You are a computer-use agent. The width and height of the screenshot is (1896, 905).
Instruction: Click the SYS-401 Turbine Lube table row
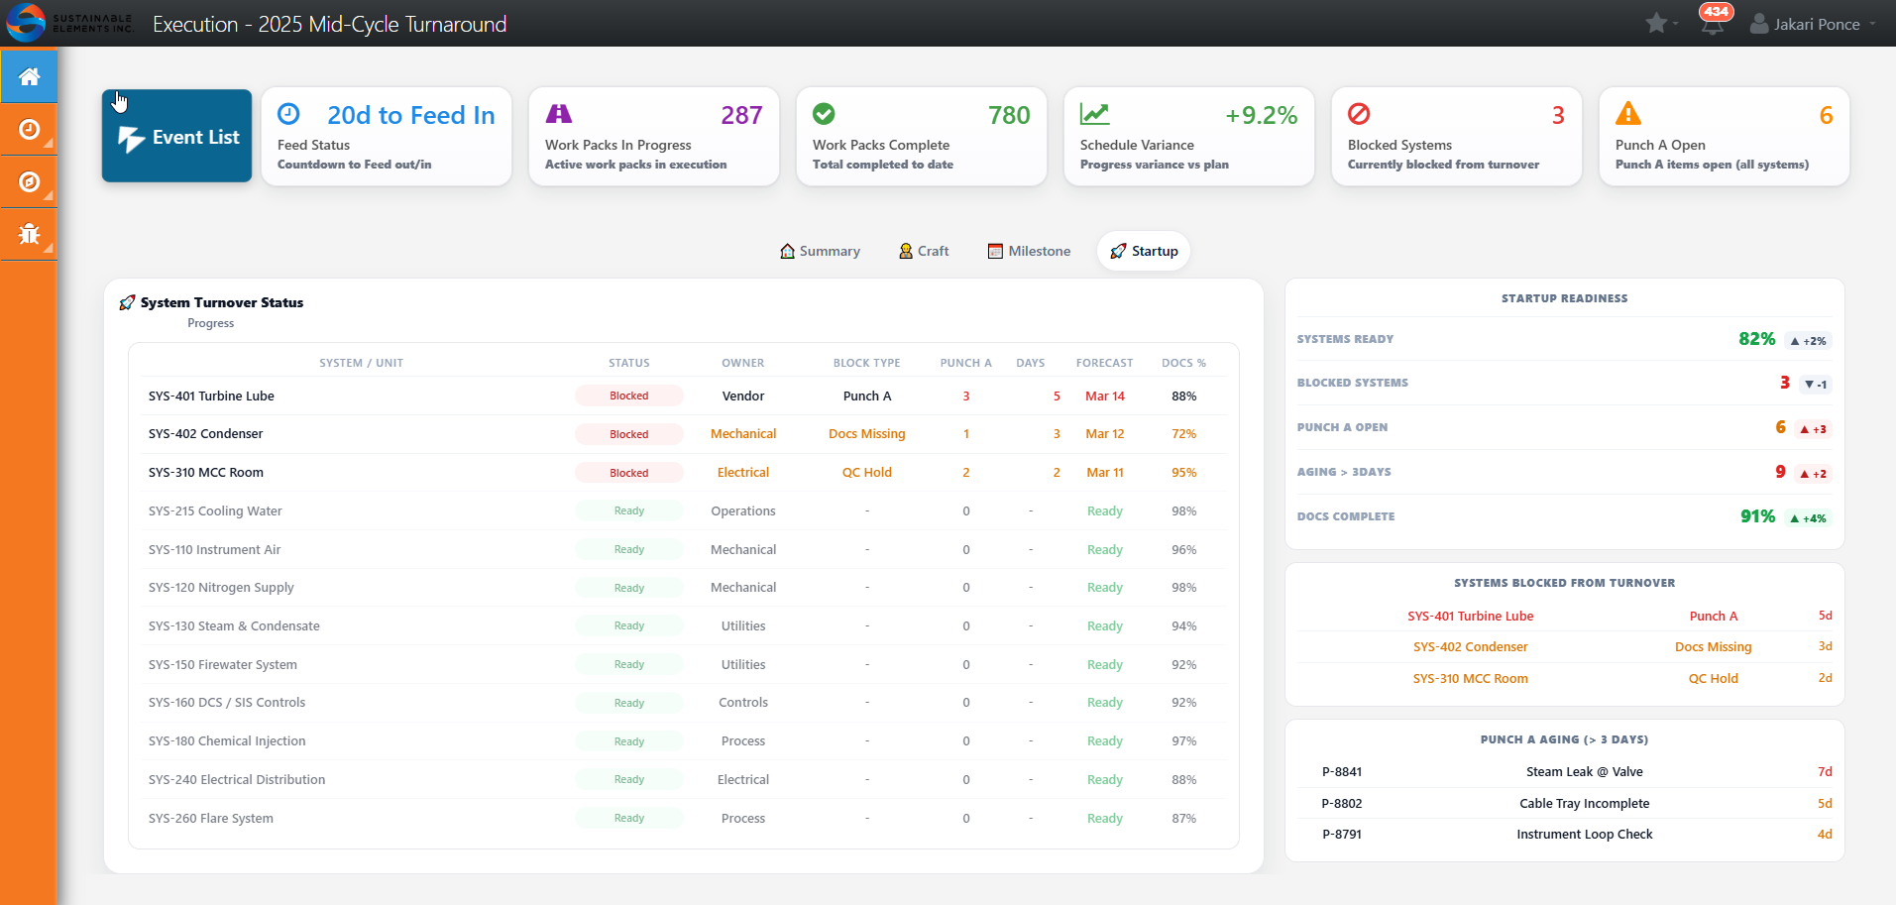pyautogui.click(x=684, y=396)
